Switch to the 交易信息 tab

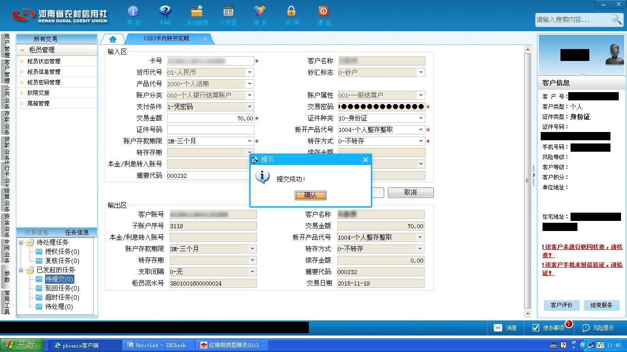click(36, 232)
